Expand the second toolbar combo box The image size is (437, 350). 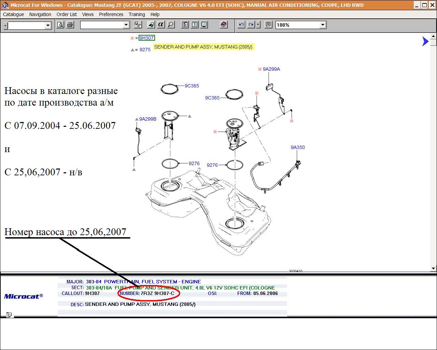point(126,25)
